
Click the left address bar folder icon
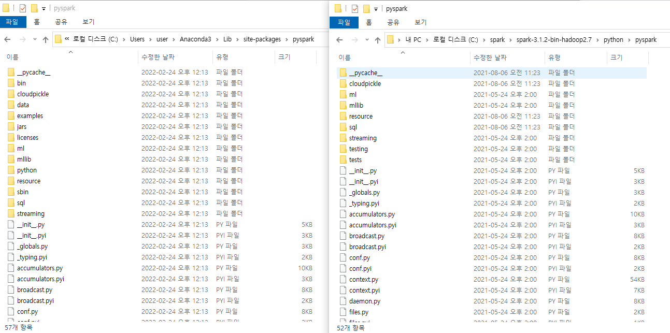58,39
